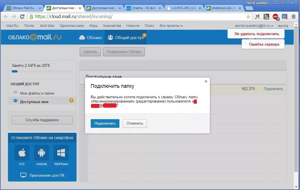Image resolution: width=300 pixels, height=190 pixels.
Task: Open Служба поддержки
Action: pyautogui.click(x=42, y=120)
